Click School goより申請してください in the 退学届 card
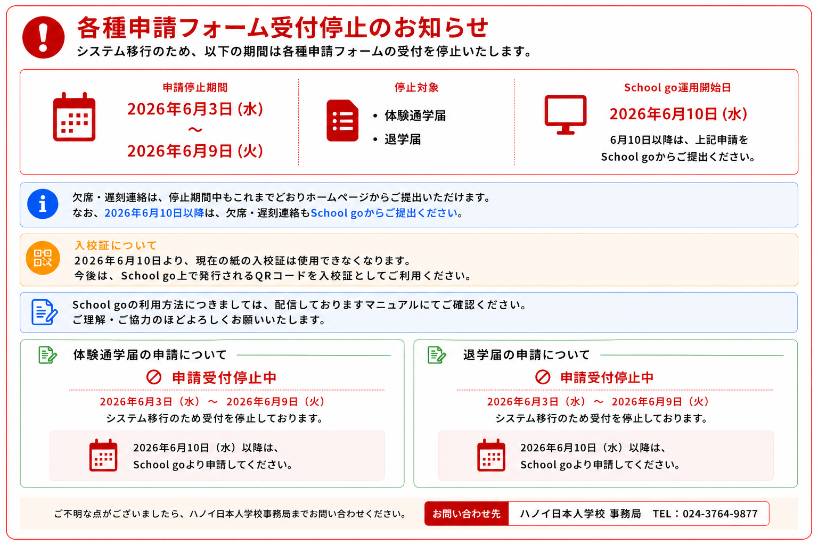818x545 pixels. [x=600, y=465]
